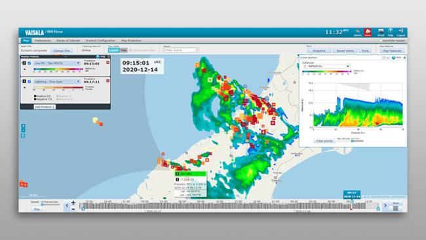Click the Kiosk mode icon
This screenshot has width=426, height=240.
[381, 32]
